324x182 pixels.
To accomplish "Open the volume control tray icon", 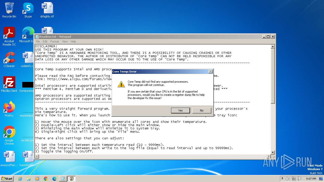I will [x=288, y=179].
